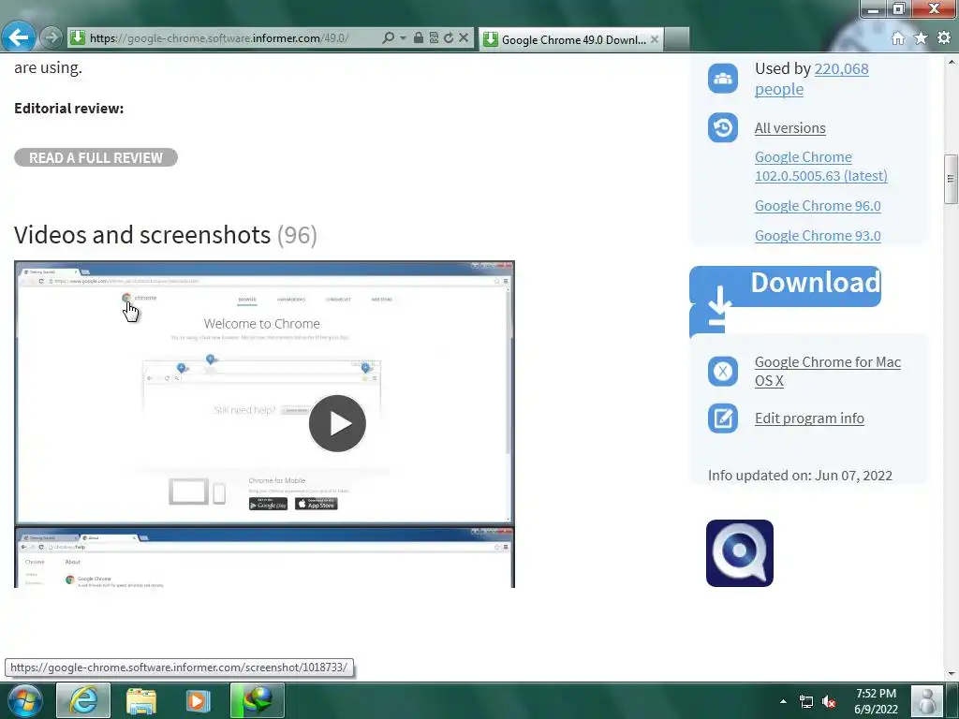The height and width of the screenshot is (719, 959).
Task: Open the All versions link
Action: 789,127
